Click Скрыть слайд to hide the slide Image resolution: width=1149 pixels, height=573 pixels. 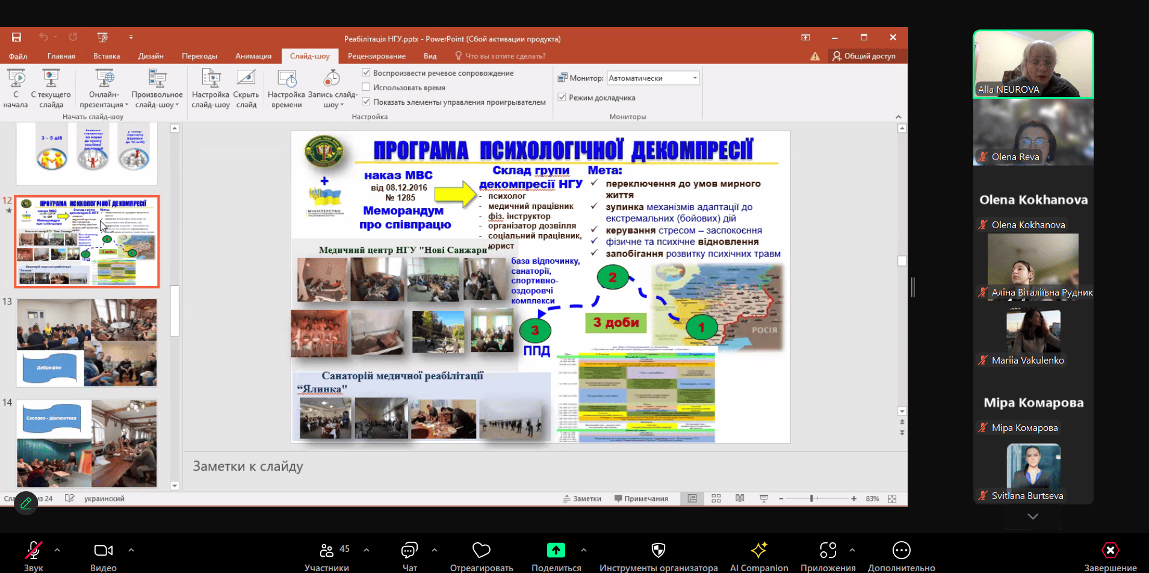246,88
